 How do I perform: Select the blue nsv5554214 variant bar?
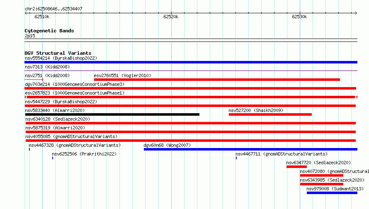(x=191, y=62)
